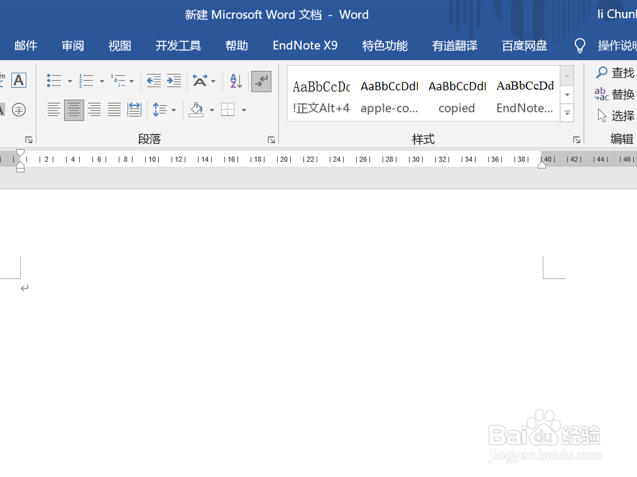The height and width of the screenshot is (477, 637).
Task: Click the numbered list icon
Action: point(86,81)
